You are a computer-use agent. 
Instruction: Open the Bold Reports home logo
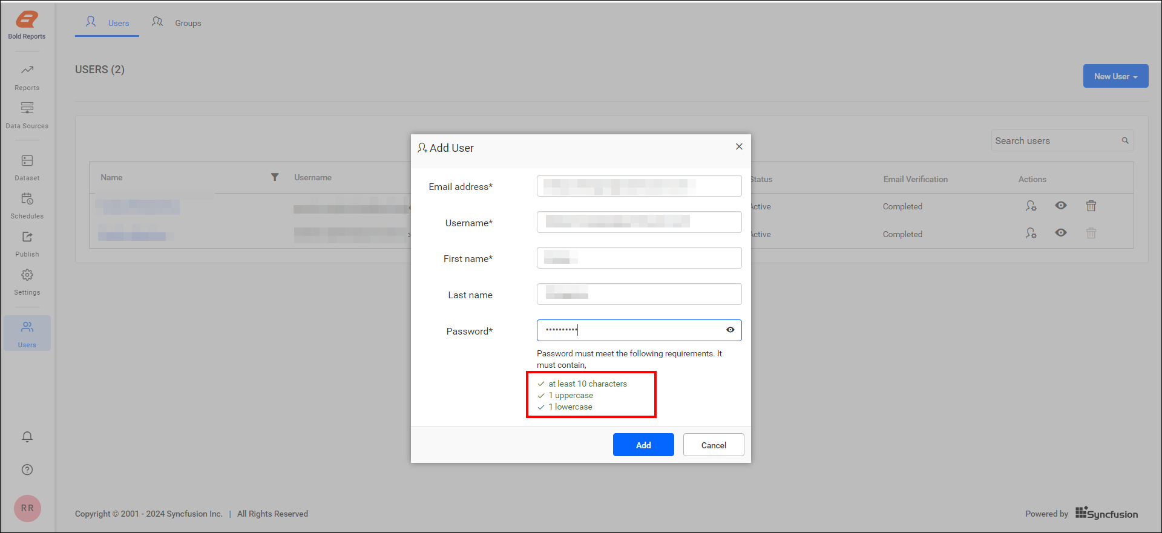27,25
